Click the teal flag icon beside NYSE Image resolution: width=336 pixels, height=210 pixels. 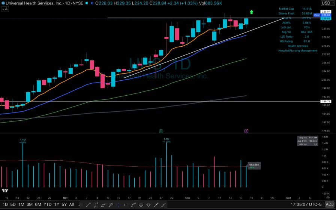click(x=87, y=3)
